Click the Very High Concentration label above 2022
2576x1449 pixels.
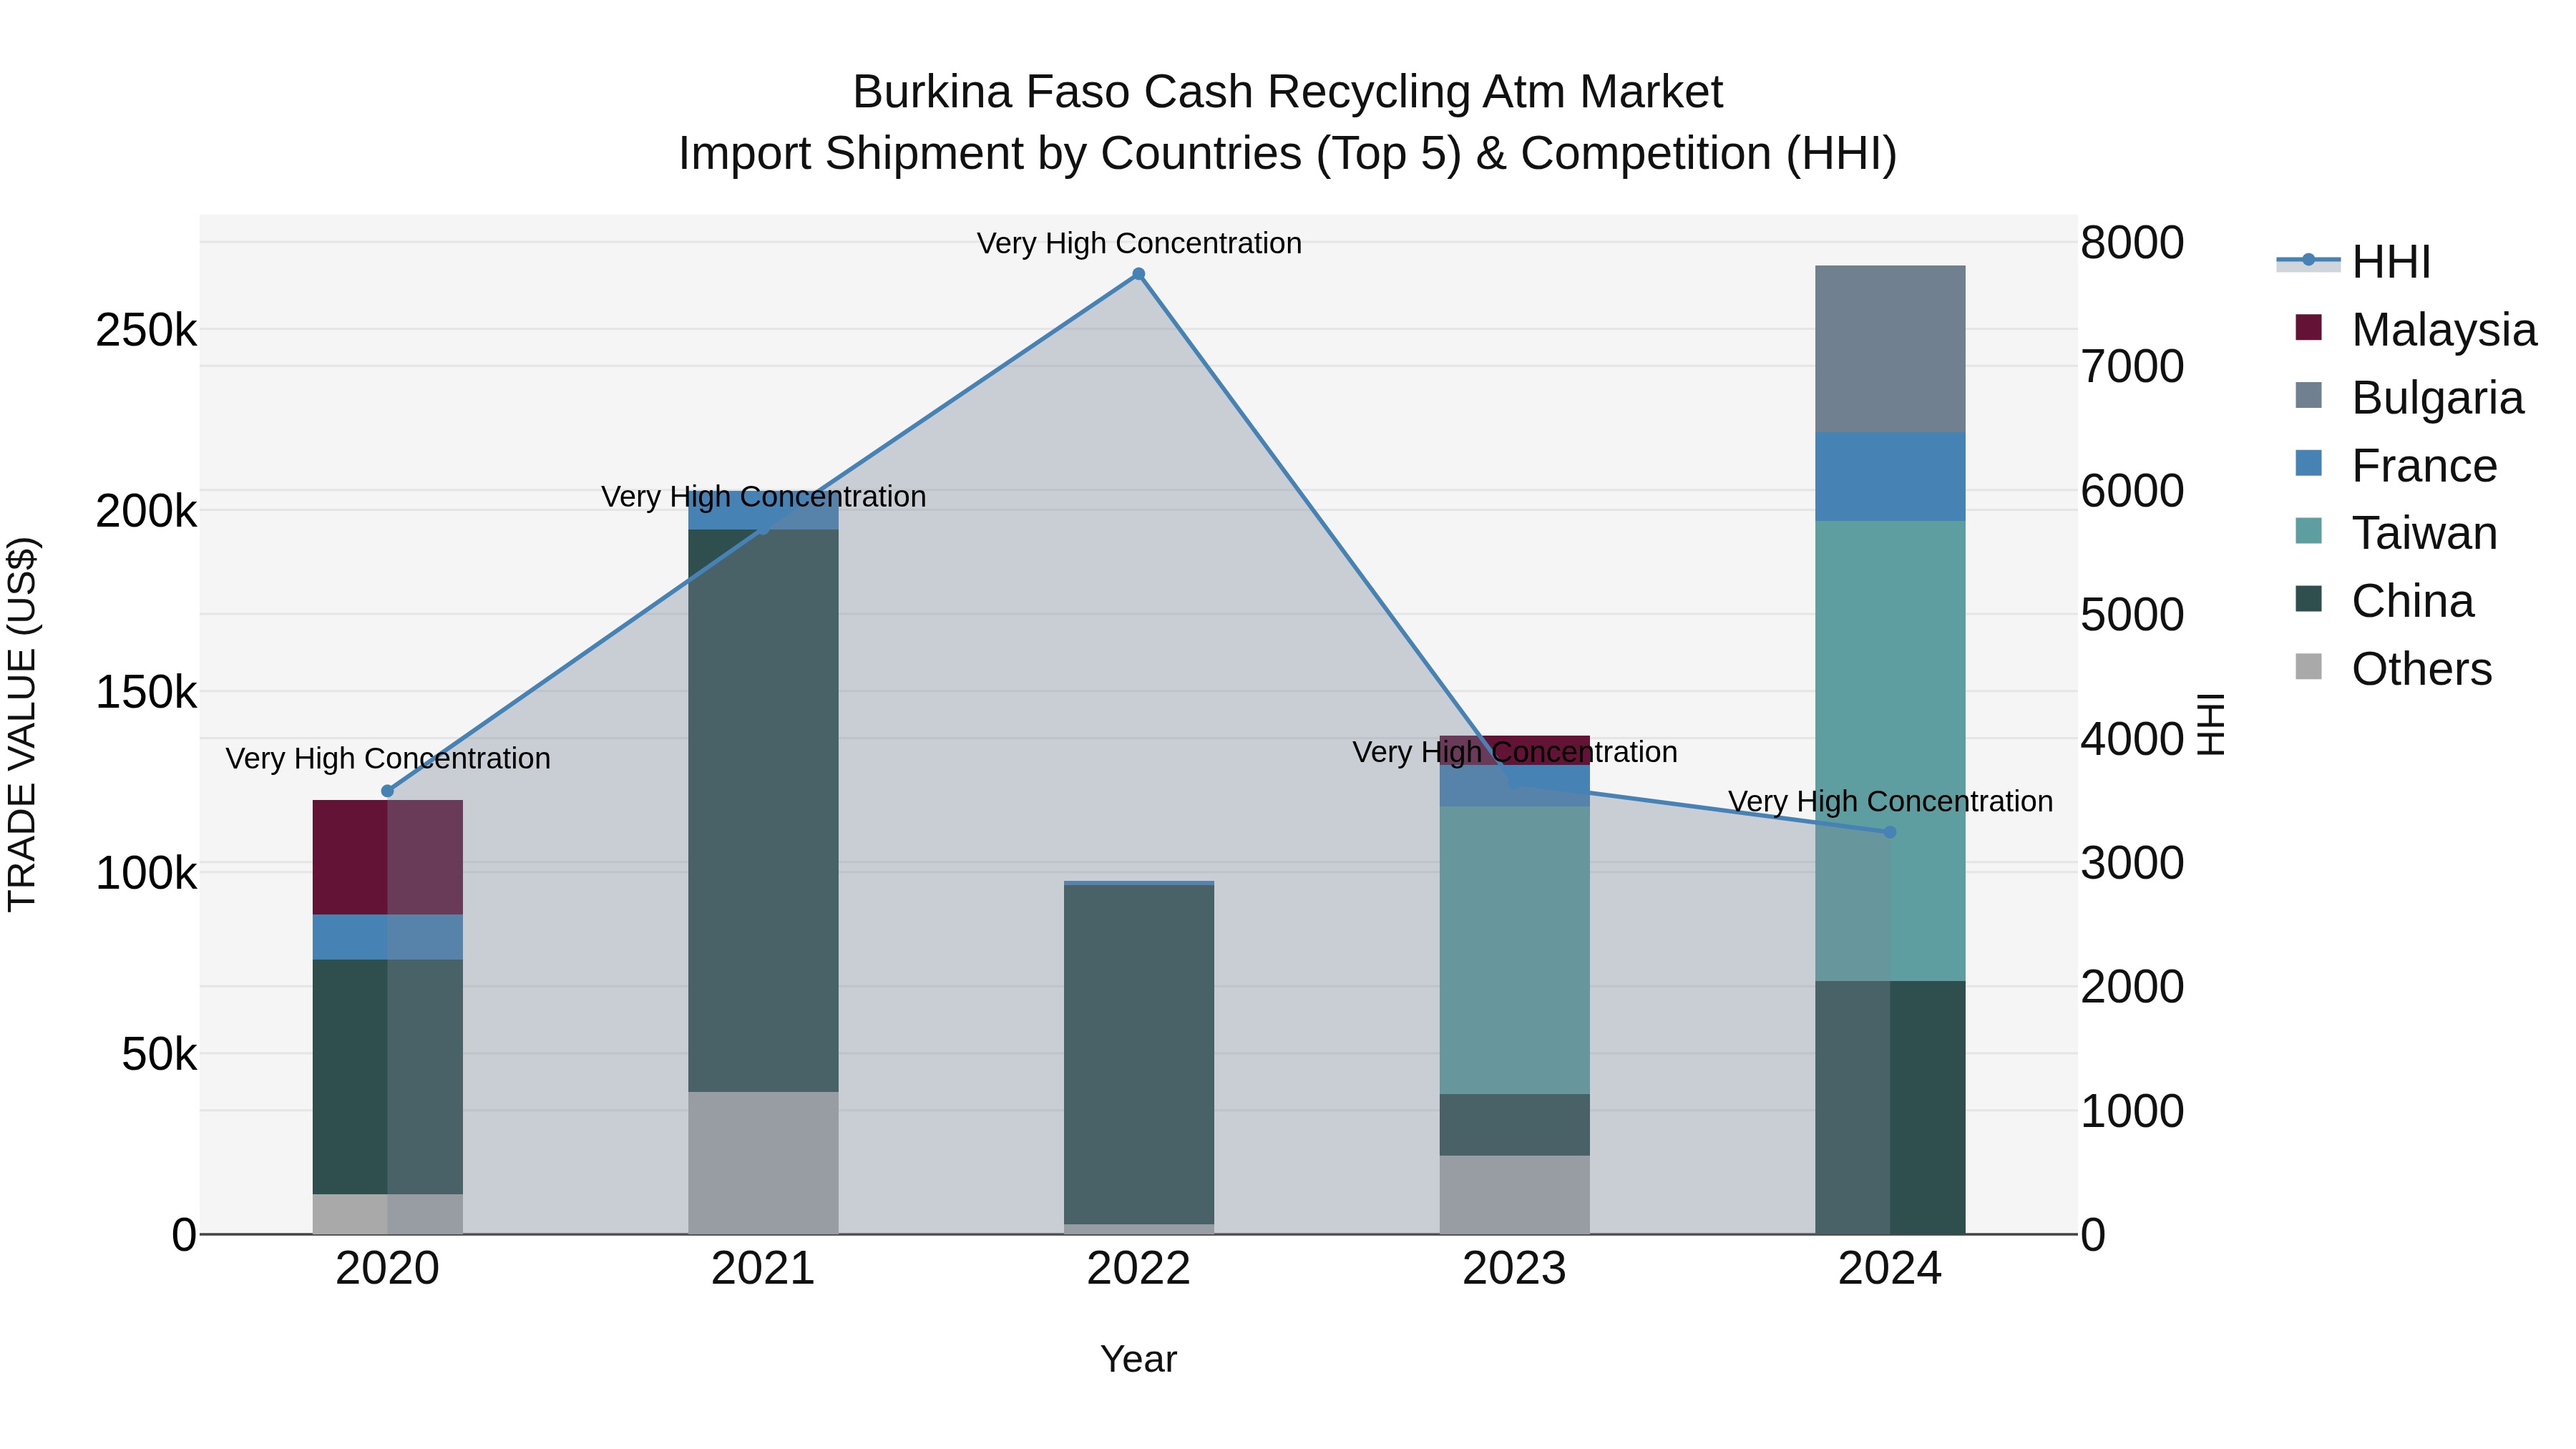pos(1139,243)
